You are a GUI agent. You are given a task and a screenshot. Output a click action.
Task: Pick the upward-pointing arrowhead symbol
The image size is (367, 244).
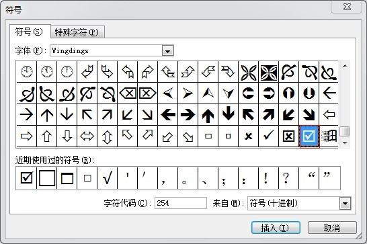tap(208, 93)
